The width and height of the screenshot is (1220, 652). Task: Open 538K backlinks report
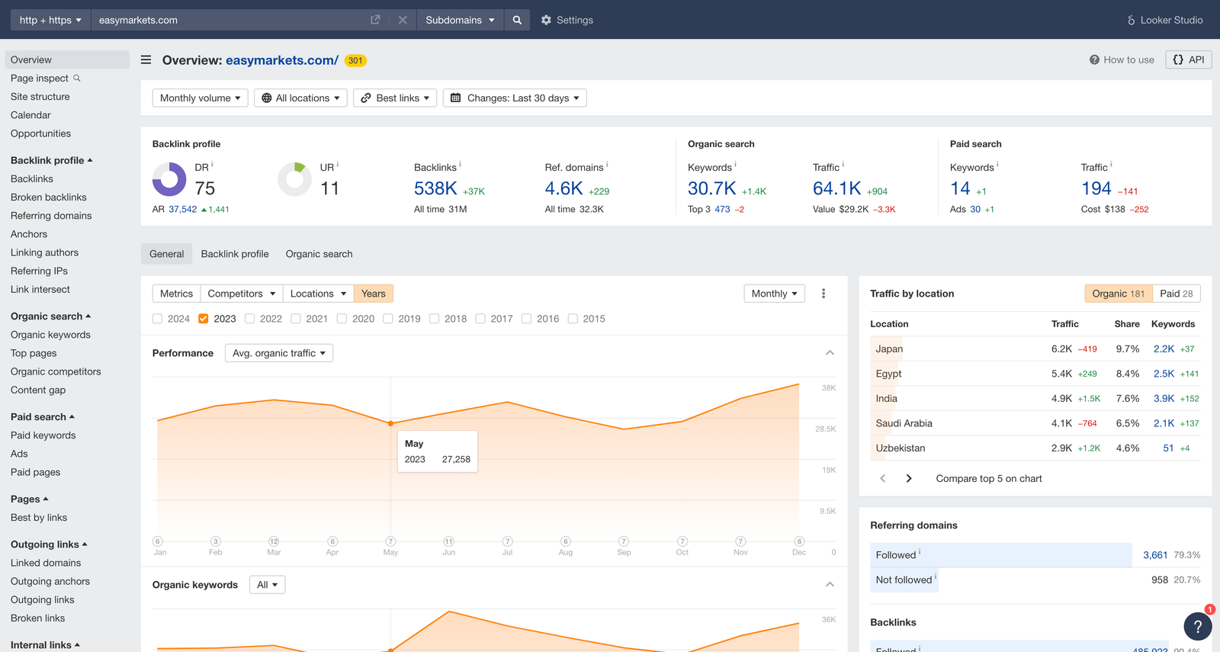pos(435,188)
